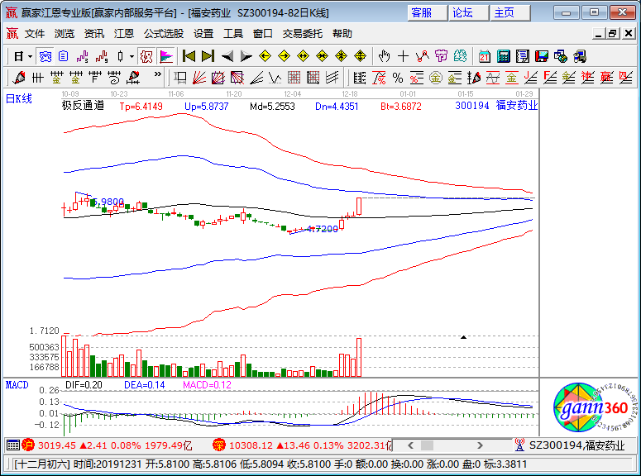This screenshot has height=476, width=641.
Task: Select the black percent sign tool
Action: pyautogui.click(x=398, y=77)
